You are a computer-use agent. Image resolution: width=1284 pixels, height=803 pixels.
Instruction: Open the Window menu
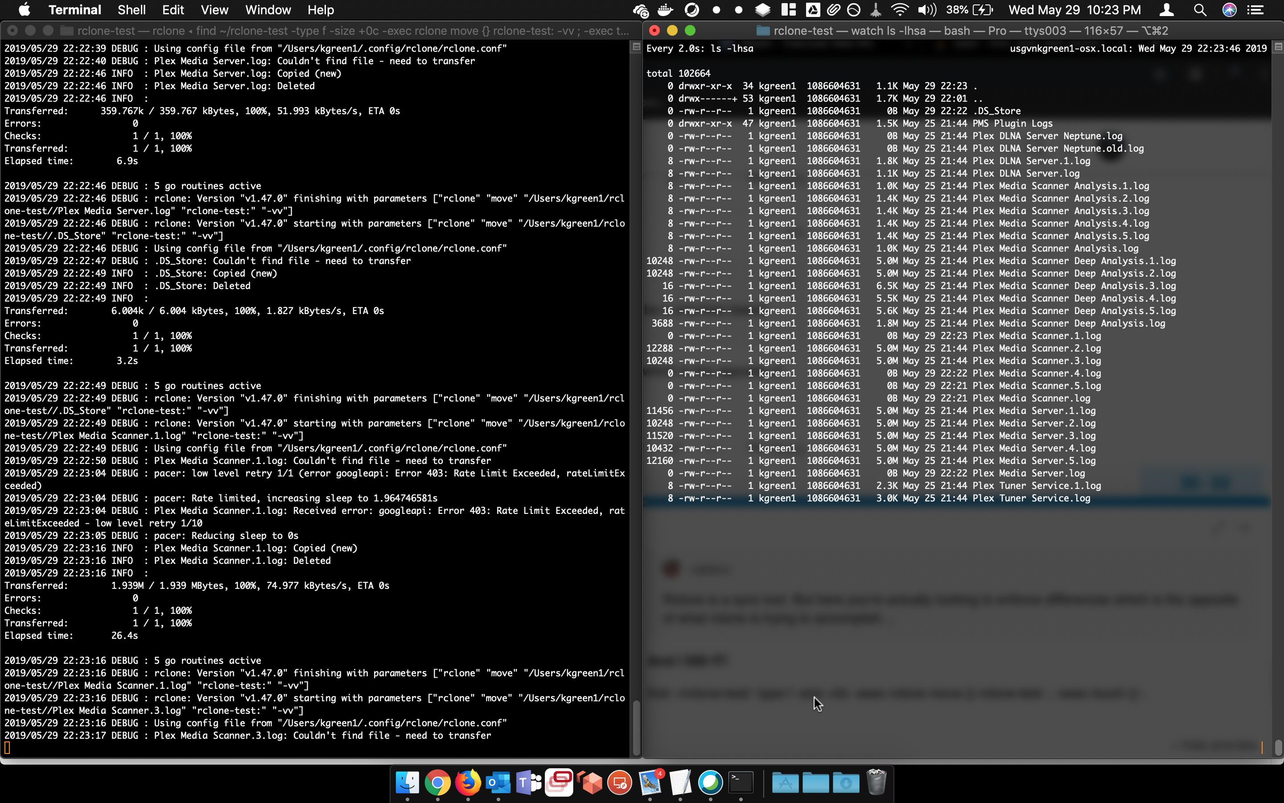(268, 9)
